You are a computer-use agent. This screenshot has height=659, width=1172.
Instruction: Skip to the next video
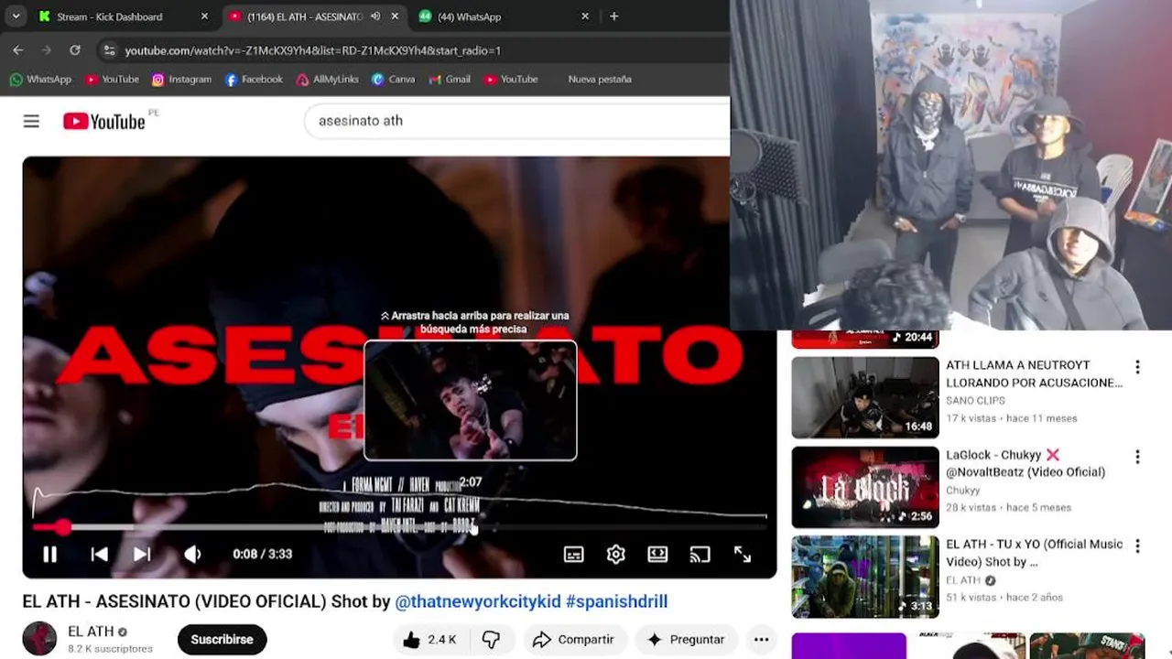tap(142, 554)
